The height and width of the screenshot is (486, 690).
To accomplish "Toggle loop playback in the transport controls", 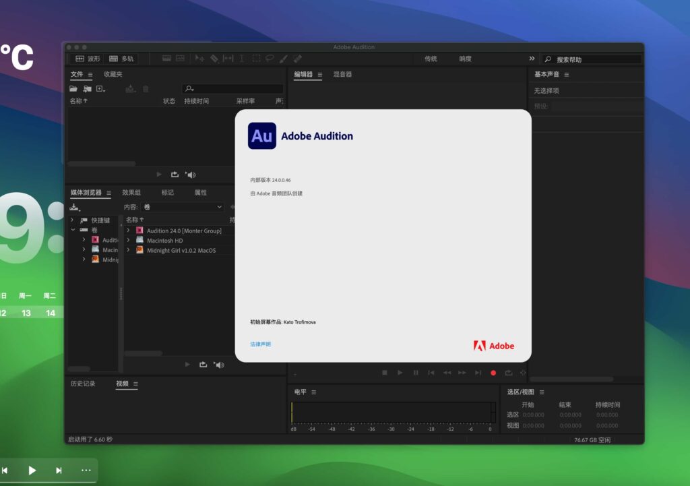I will 509,372.
